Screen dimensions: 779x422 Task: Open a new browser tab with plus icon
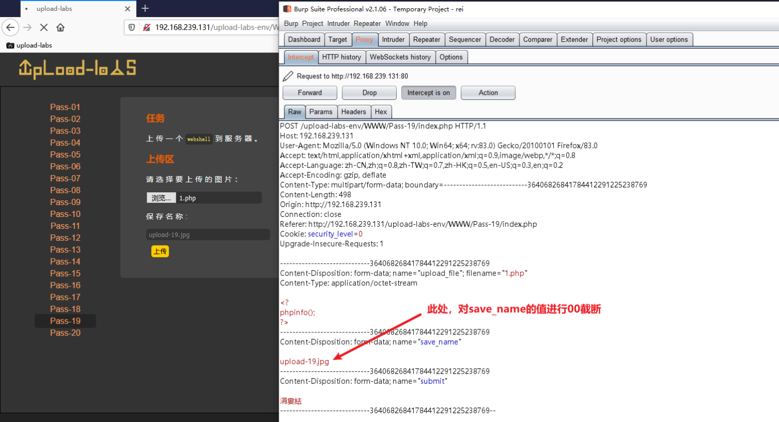(x=145, y=8)
